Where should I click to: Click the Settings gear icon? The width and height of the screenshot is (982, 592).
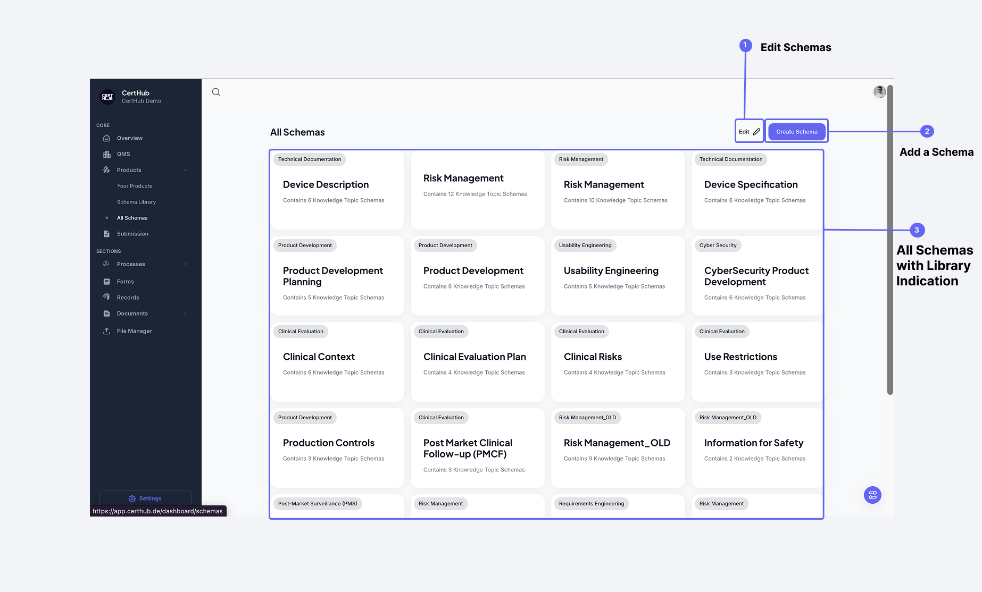coord(132,498)
